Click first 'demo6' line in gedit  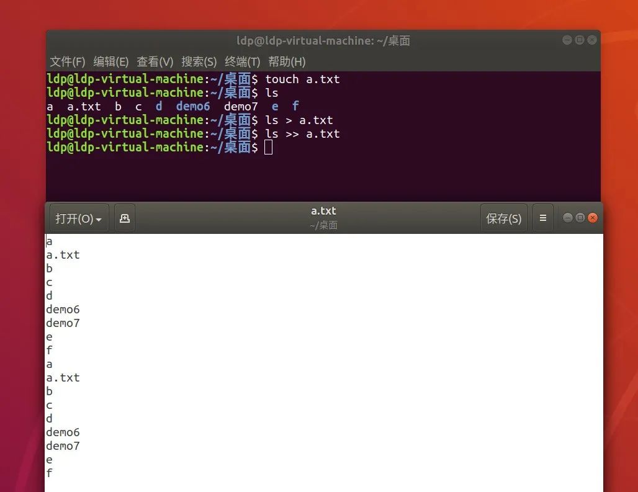(63, 310)
